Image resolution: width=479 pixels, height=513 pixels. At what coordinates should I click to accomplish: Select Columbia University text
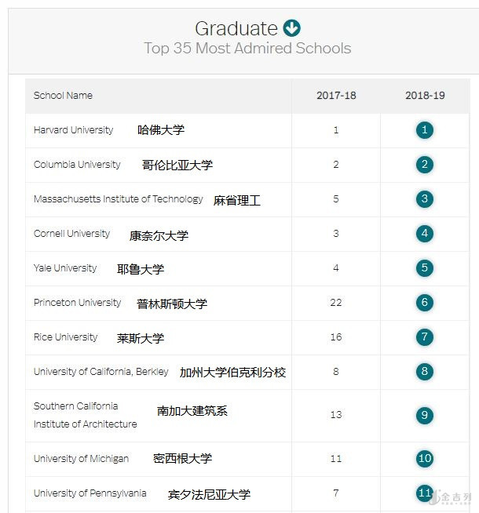(77, 165)
